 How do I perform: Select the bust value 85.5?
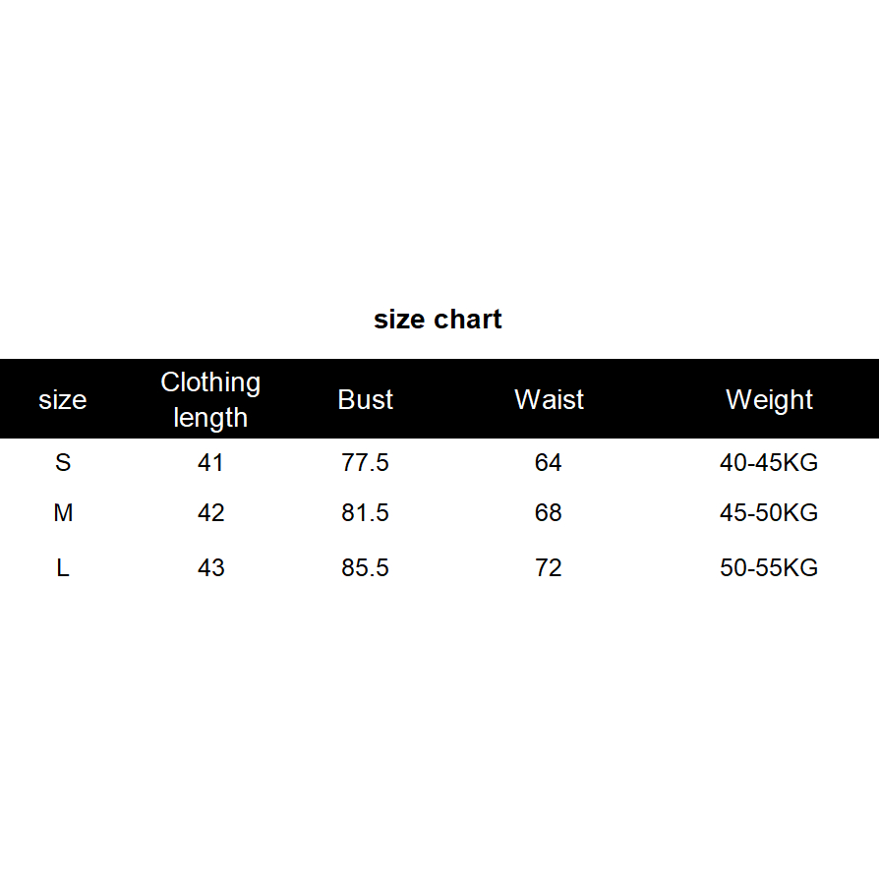point(366,568)
